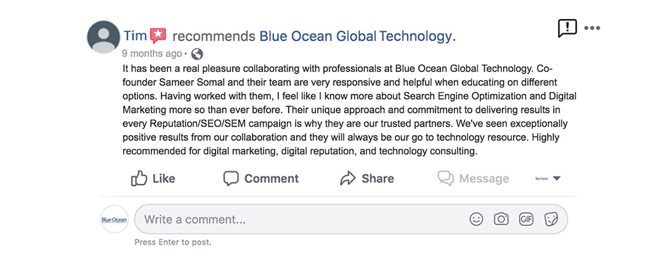Screen dimensions: 670x263
Task: Click the Blue Ocean avatar beside comment box
Action: [x=115, y=219]
